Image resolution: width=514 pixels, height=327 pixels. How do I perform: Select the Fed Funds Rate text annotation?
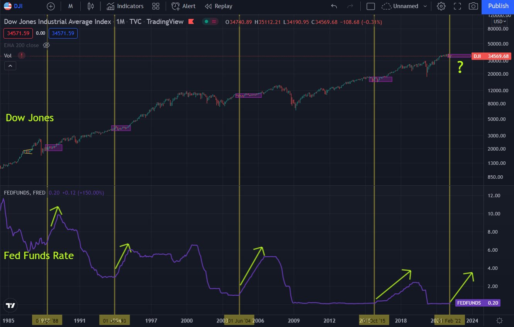(x=39, y=255)
